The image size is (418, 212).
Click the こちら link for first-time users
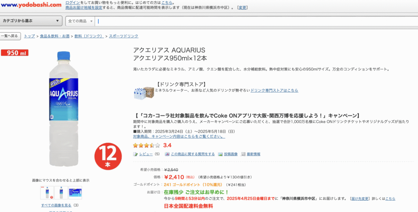tap(167, 3)
